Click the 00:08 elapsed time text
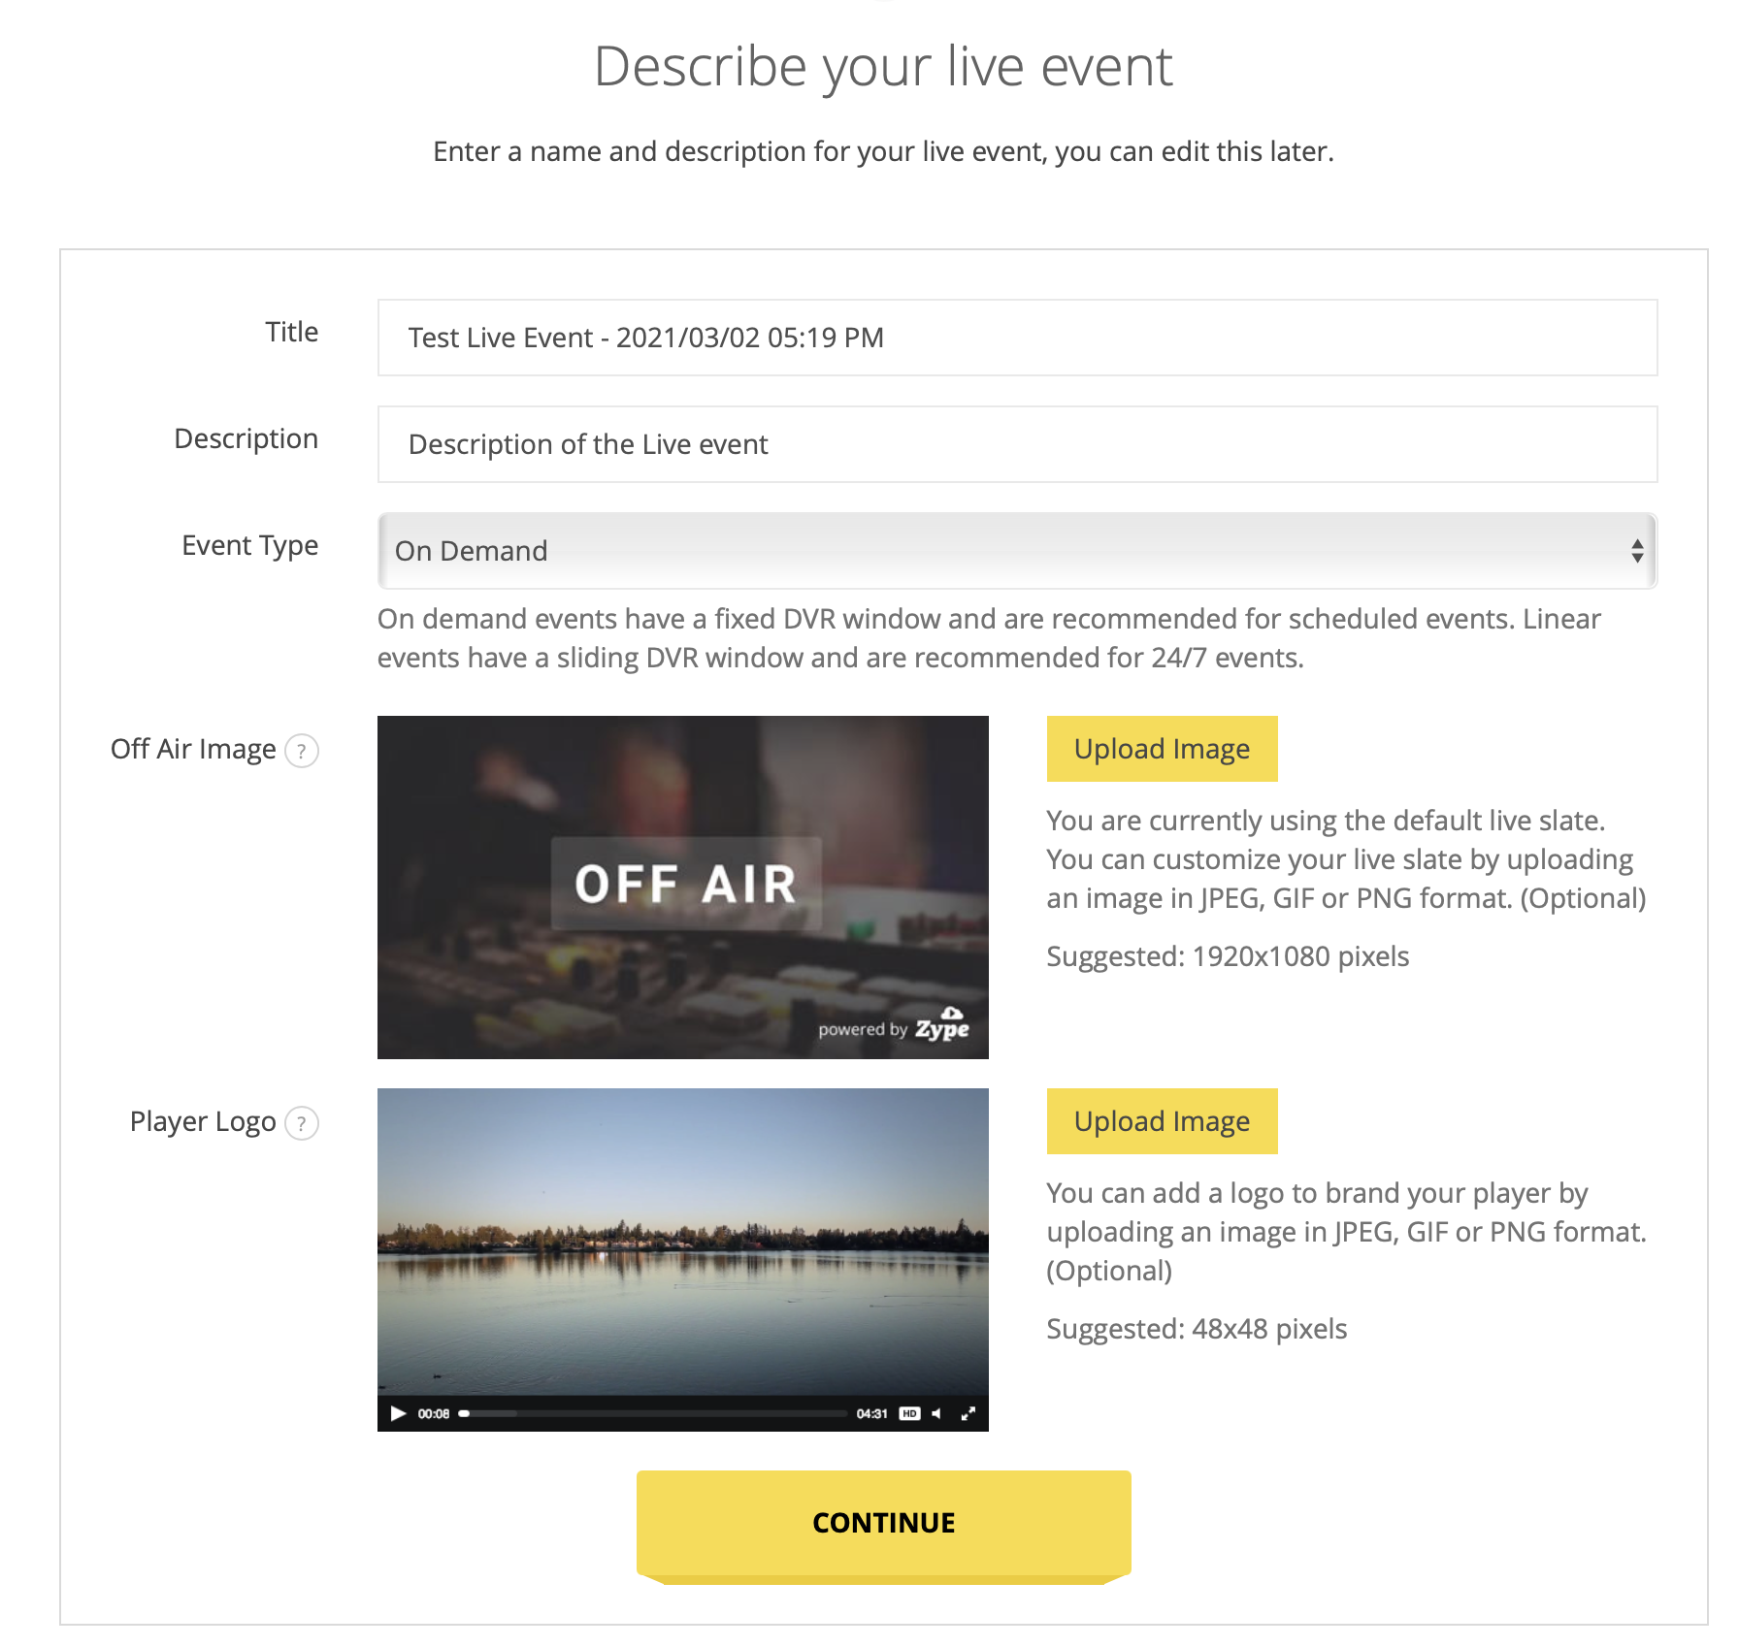 click(x=434, y=1413)
